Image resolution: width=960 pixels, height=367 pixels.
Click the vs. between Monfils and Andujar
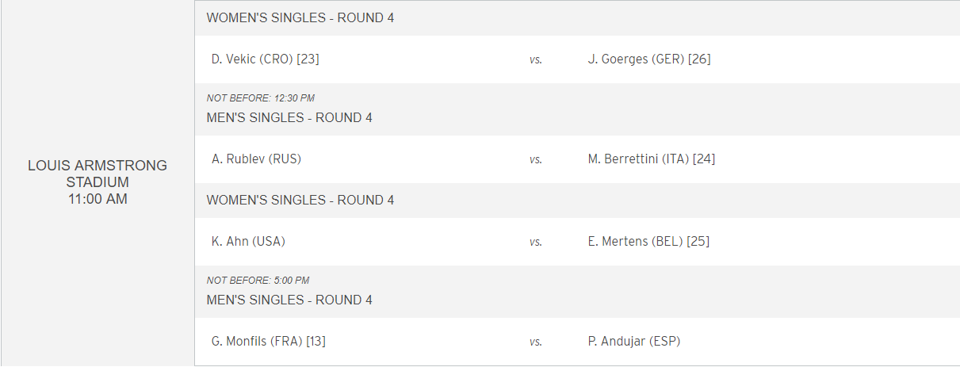click(x=536, y=342)
